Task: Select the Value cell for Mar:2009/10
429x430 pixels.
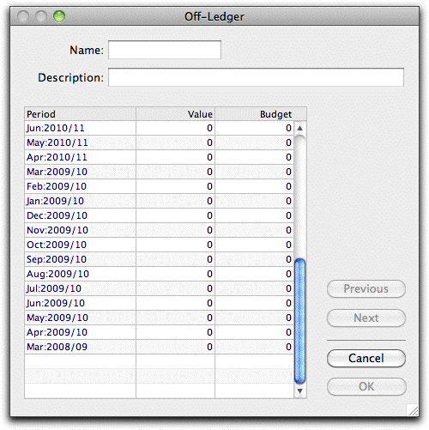Action: point(175,172)
